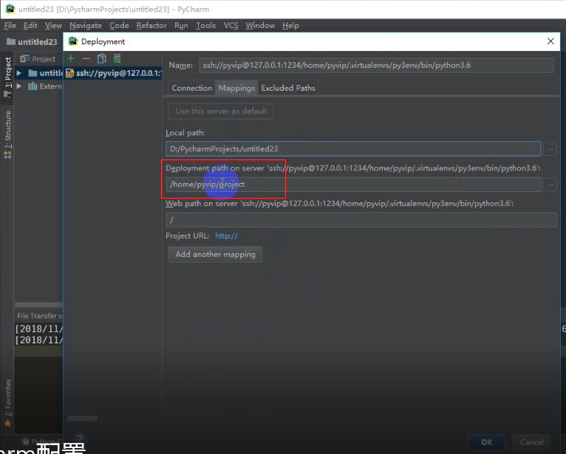
Task: Click Use this server as default button
Action: click(221, 111)
